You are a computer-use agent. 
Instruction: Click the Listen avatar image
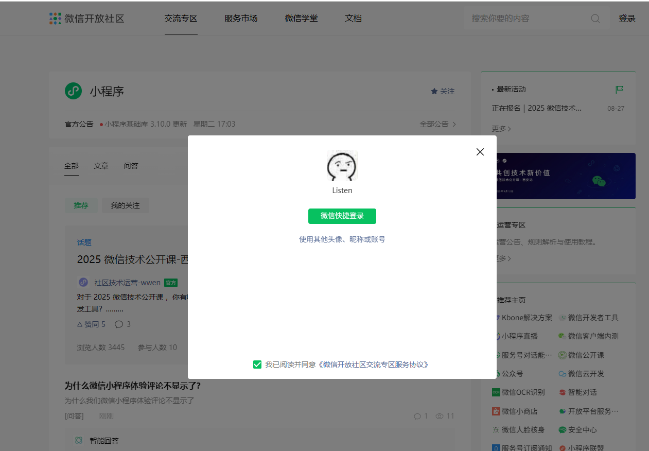(x=342, y=165)
